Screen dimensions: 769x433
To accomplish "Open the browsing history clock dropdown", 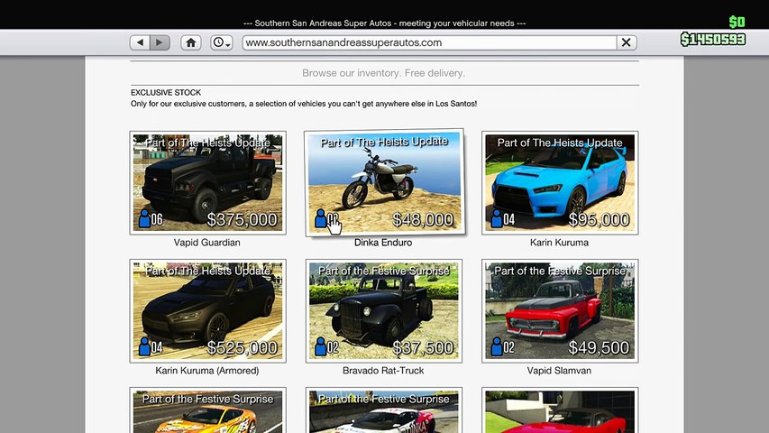I will (x=221, y=42).
